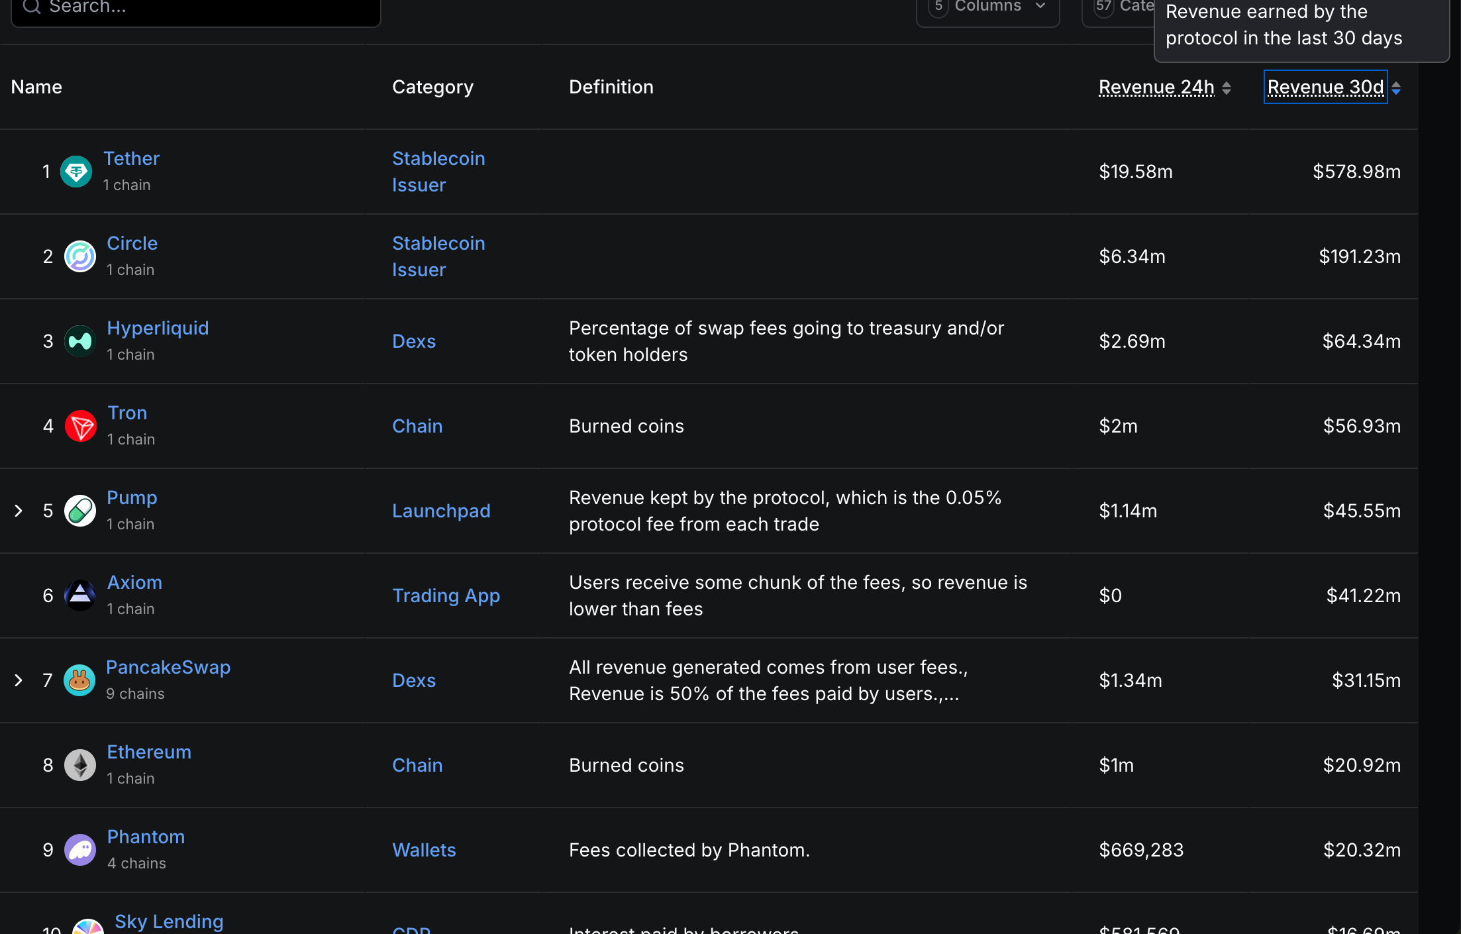Click Hyperliquid's $2.69m 24h revenue
The width and height of the screenshot is (1461, 934).
(1132, 341)
